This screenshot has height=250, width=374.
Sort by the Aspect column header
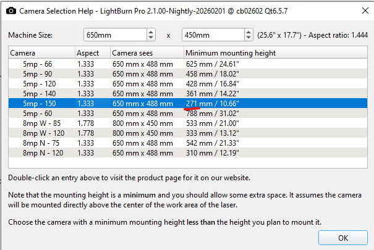click(91, 53)
